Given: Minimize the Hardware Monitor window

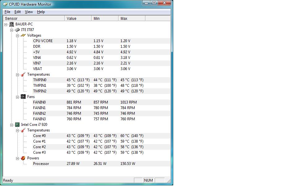Looking at the screenshot, I should tap(146, 3).
